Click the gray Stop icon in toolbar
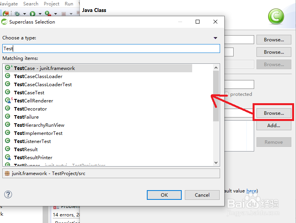This screenshot has height=223, width=296. [x=64, y=14]
